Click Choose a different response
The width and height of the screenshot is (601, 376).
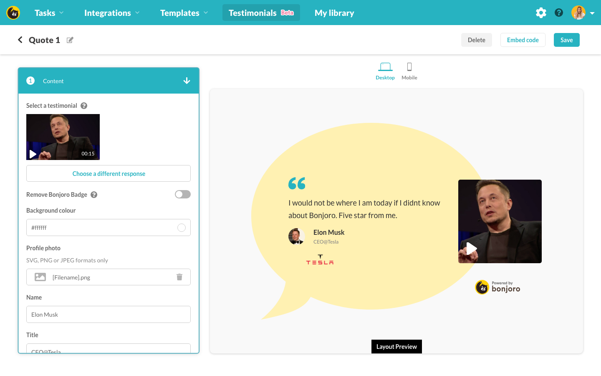(109, 173)
